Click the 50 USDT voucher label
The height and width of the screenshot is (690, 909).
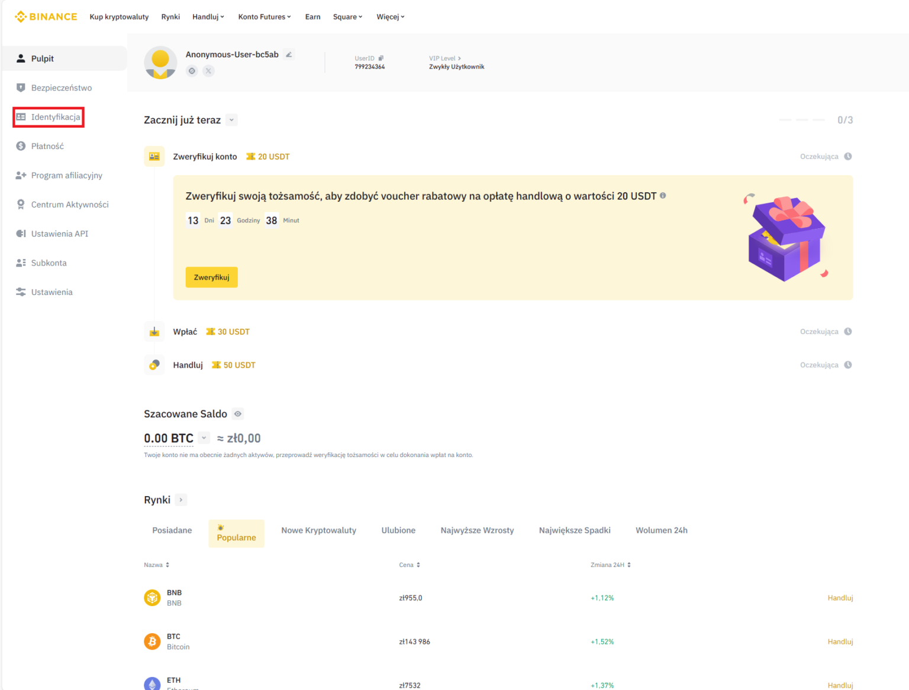[234, 365]
